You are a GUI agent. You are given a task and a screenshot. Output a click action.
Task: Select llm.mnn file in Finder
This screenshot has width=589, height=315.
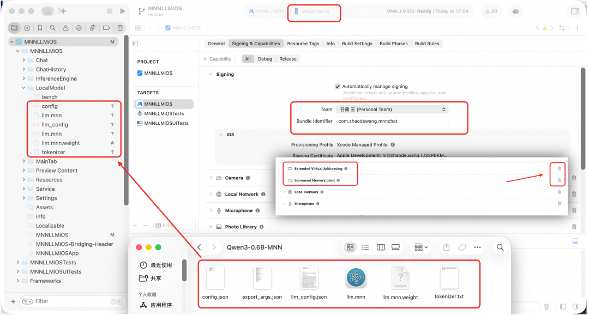coord(356,283)
